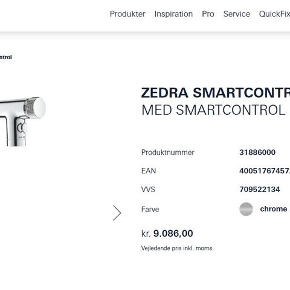Click the MED SMARTCONTROL subtitle
This screenshot has width=290, height=290.
coord(213,110)
